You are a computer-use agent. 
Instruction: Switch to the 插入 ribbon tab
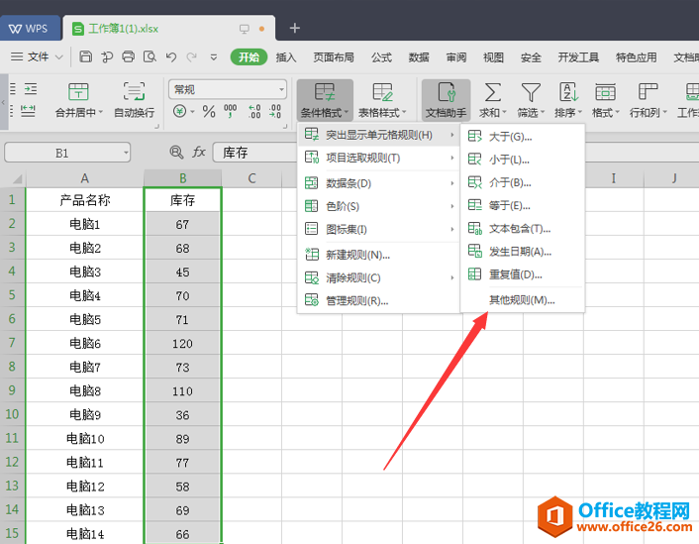point(286,57)
